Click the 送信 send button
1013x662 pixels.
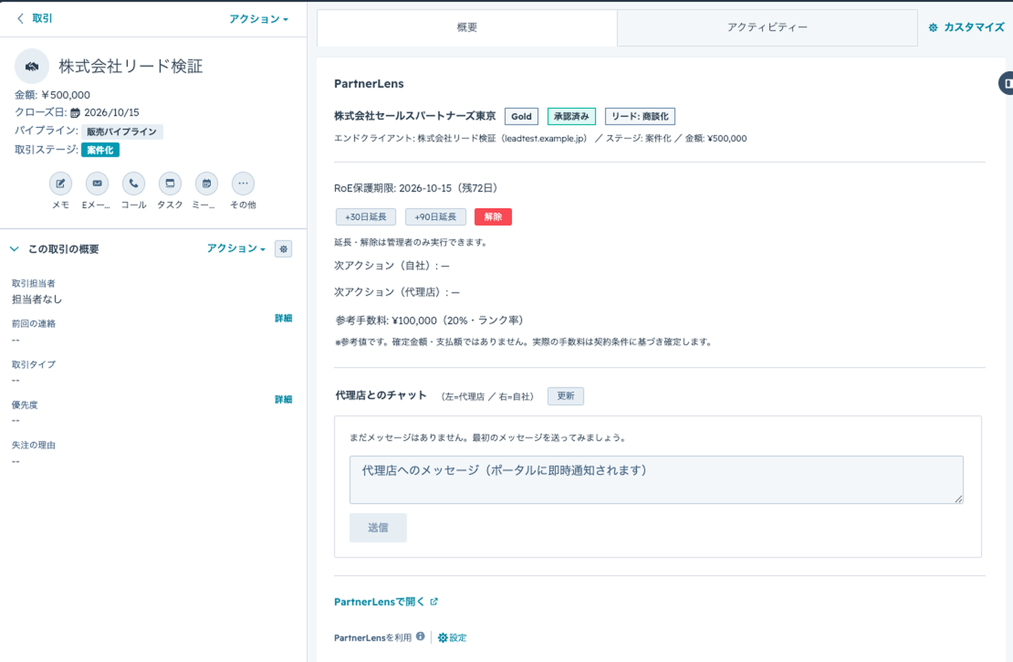click(378, 528)
